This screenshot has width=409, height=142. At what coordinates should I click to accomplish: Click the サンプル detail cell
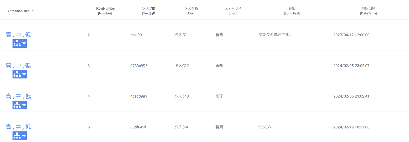[266, 127]
